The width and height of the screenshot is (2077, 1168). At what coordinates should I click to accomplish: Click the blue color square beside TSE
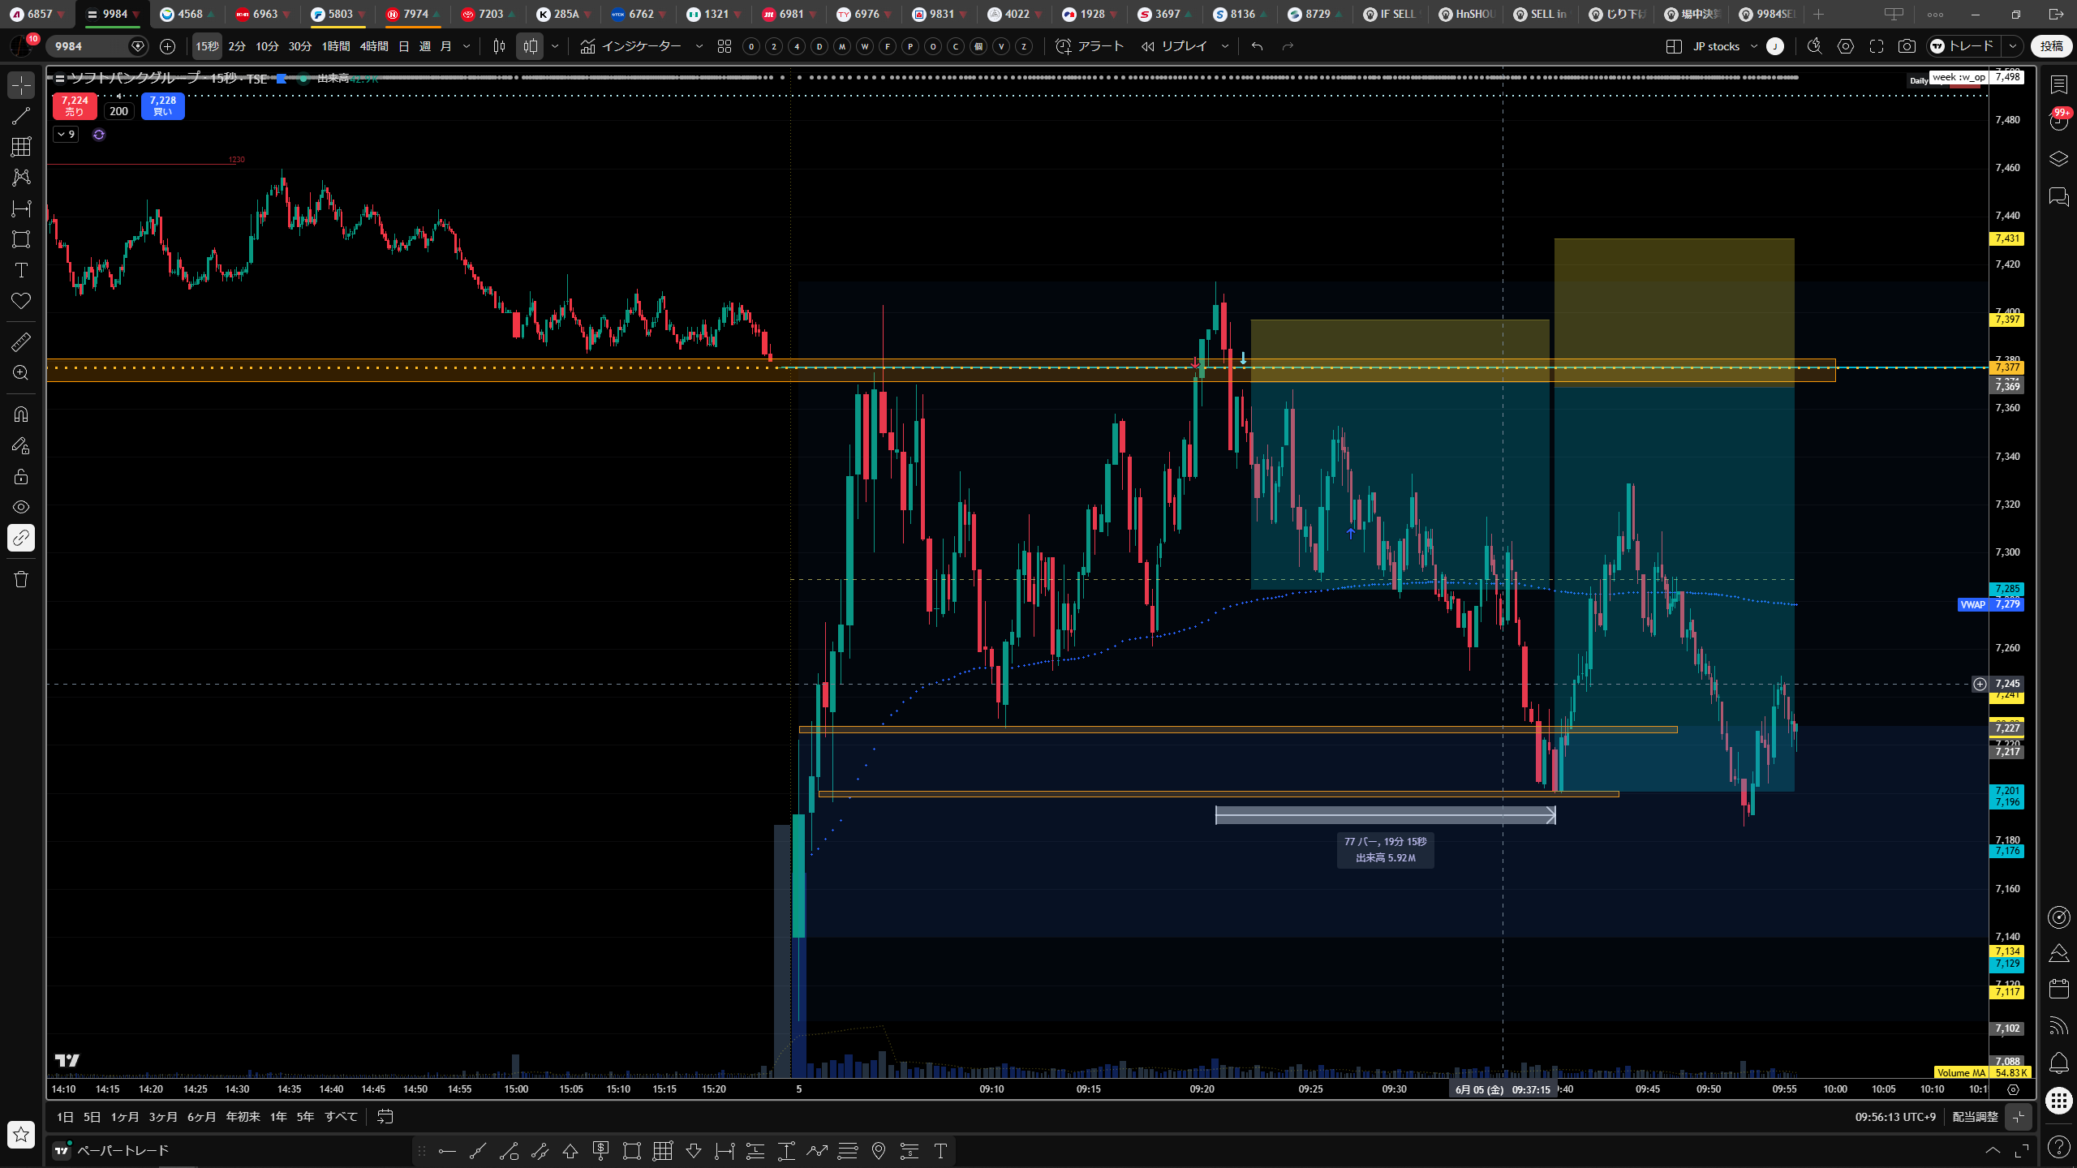[x=282, y=79]
